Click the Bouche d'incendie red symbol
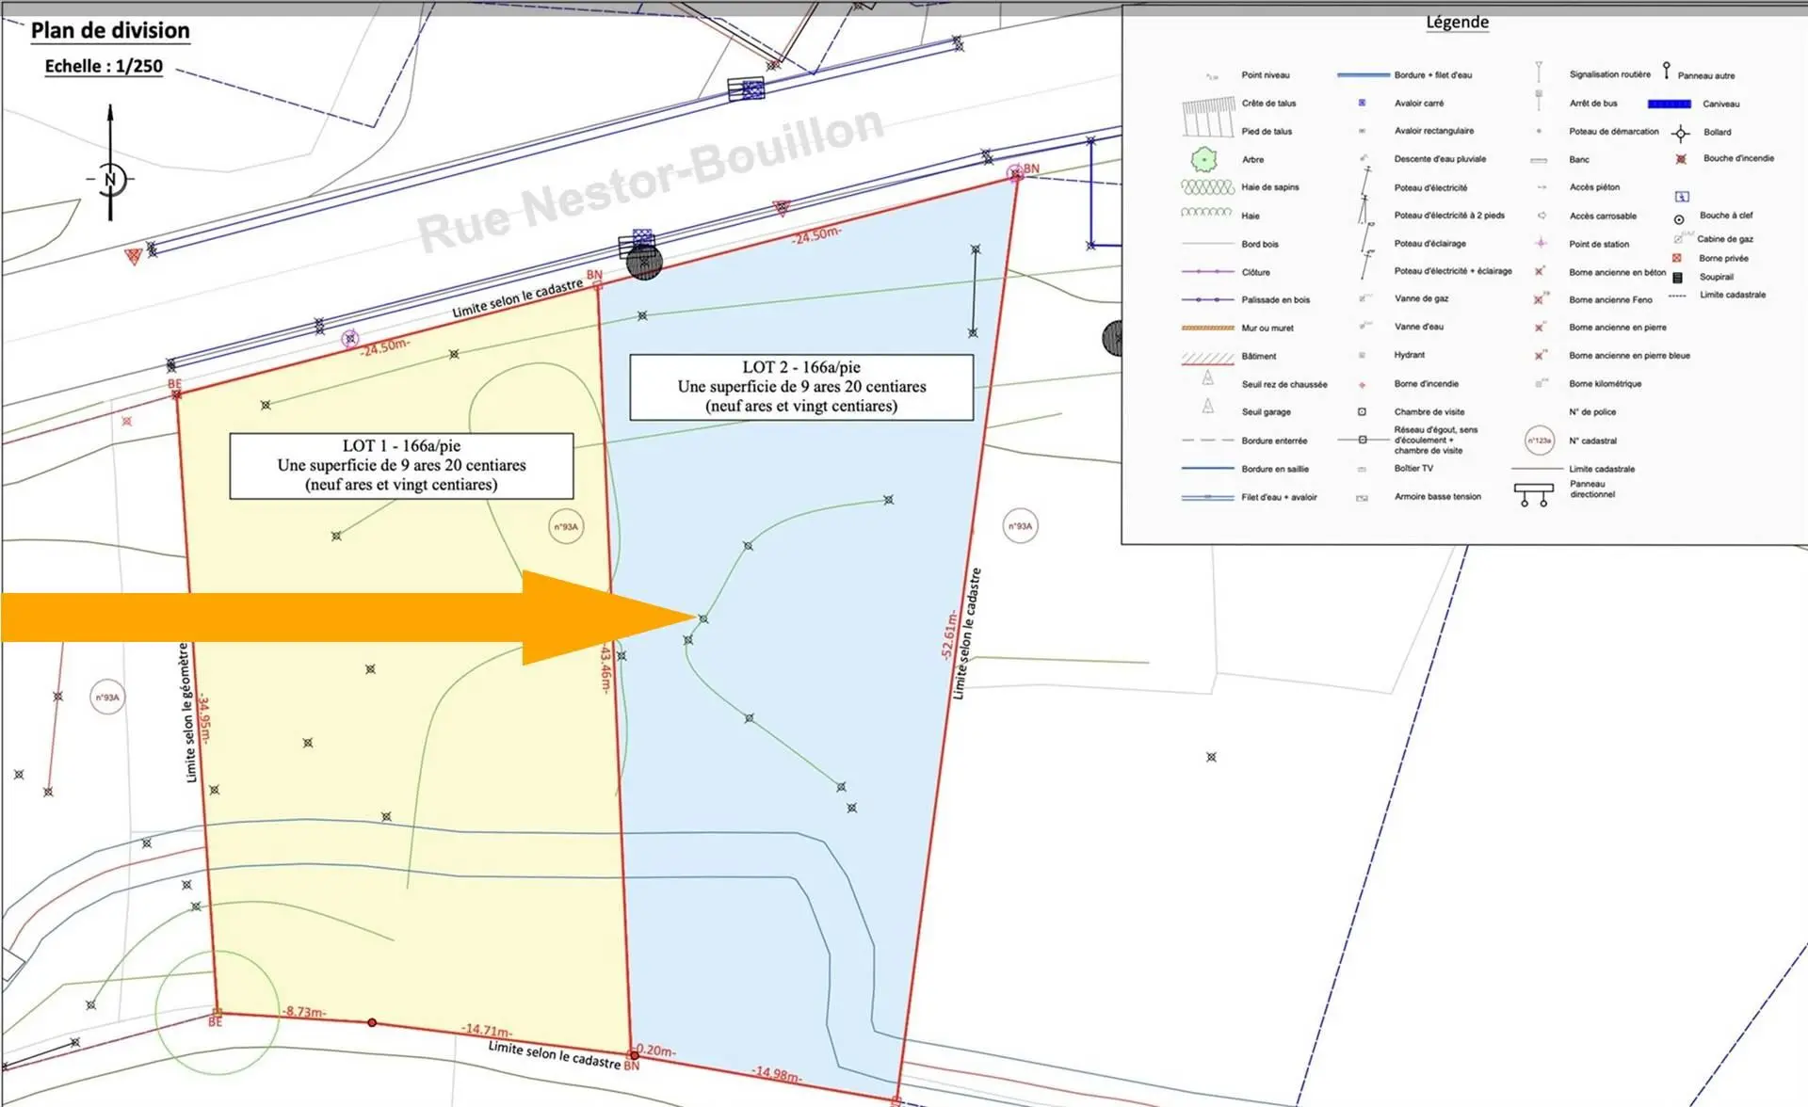1808x1107 pixels. point(1681,159)
